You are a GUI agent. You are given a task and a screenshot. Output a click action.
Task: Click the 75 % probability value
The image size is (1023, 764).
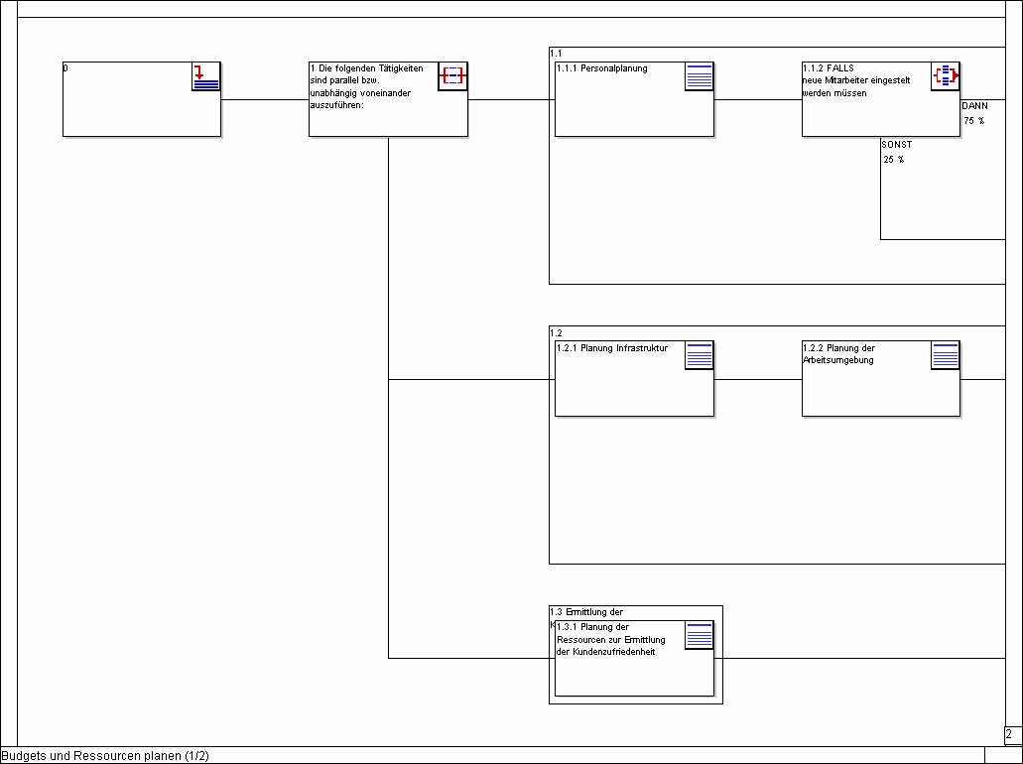[x=973, y=120]
